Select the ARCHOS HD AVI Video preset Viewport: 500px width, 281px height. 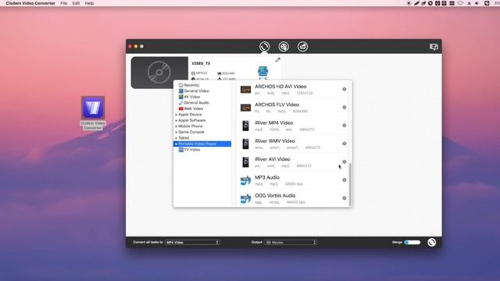(x=293, y=90)
